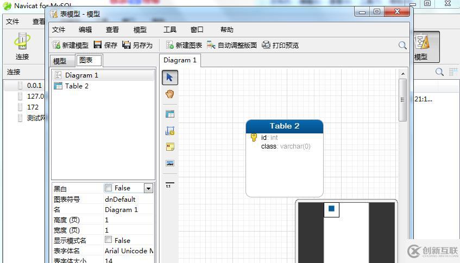The width and height of the screenshot is (460, 263).
Task: Choose the image insert tool
Action: pyautogui.click(x=170, y=163)
